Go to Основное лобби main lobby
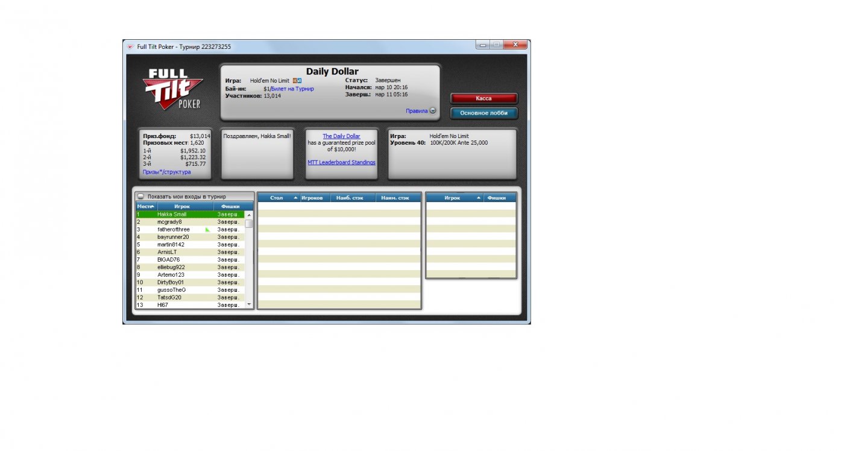 [x=483, y=113]
